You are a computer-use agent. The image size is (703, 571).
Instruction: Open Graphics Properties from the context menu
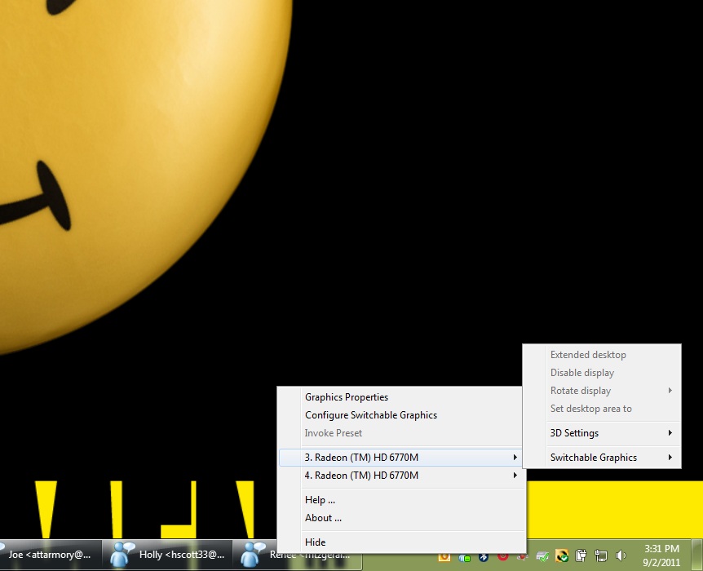tap(401, 397)
